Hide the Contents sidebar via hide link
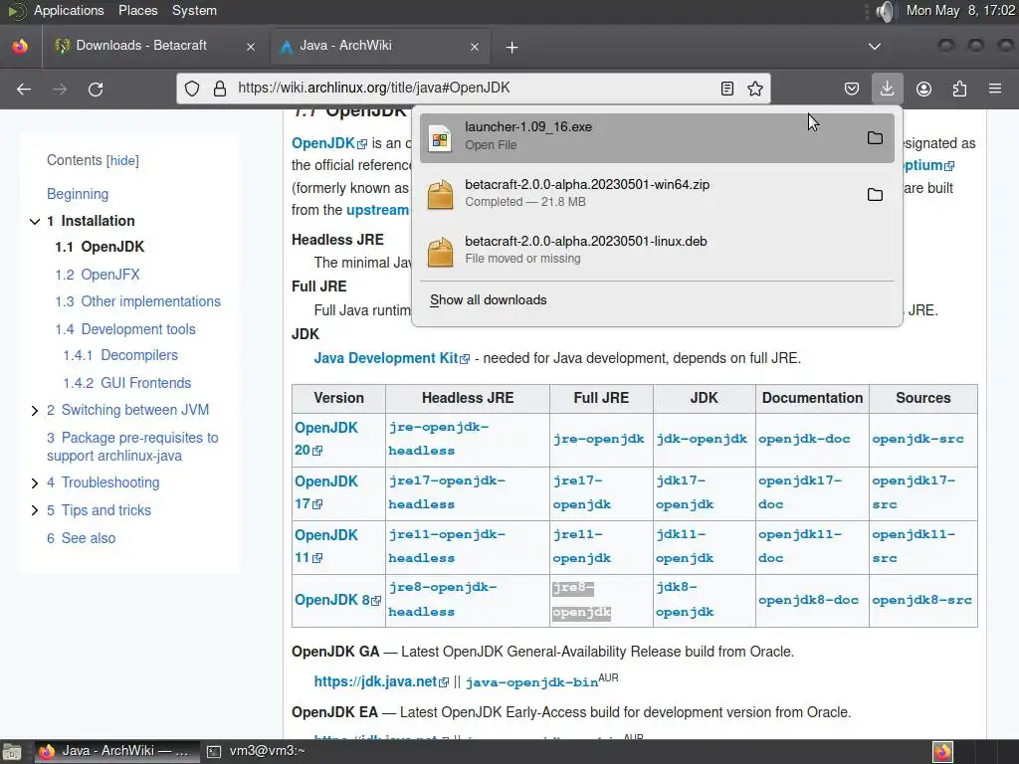 [122, 161]
